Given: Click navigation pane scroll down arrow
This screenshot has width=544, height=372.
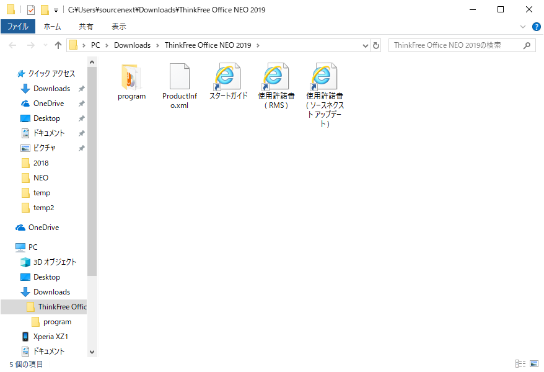Looking at the screenshot, I should pos(92,352).
